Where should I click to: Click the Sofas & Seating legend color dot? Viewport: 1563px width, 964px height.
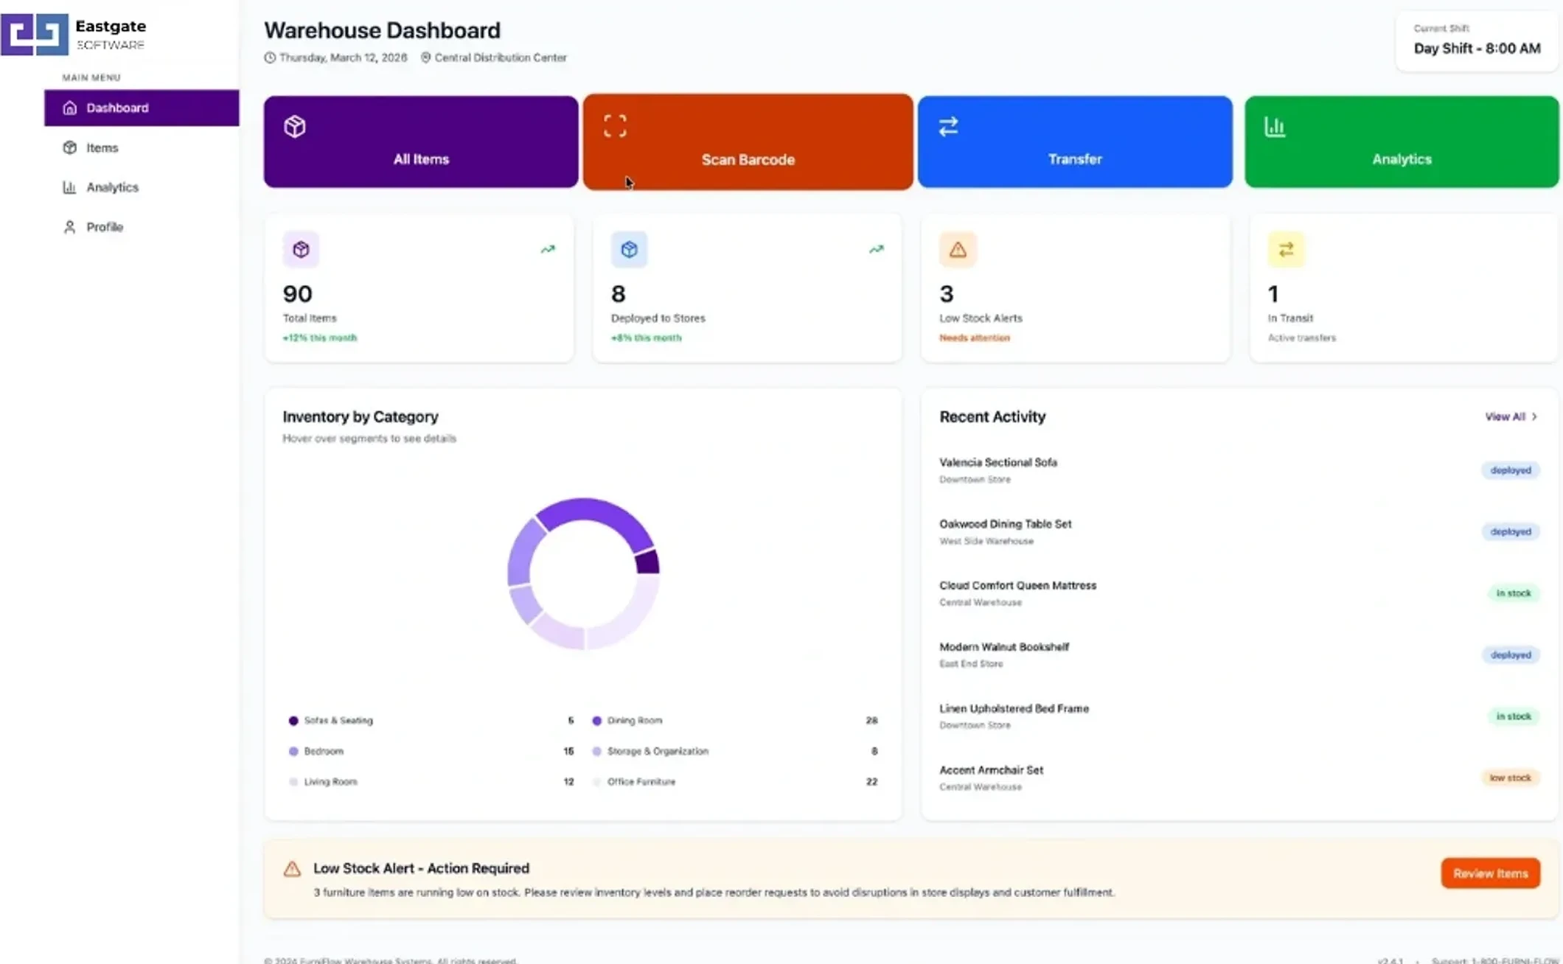[x=293, y=721]
